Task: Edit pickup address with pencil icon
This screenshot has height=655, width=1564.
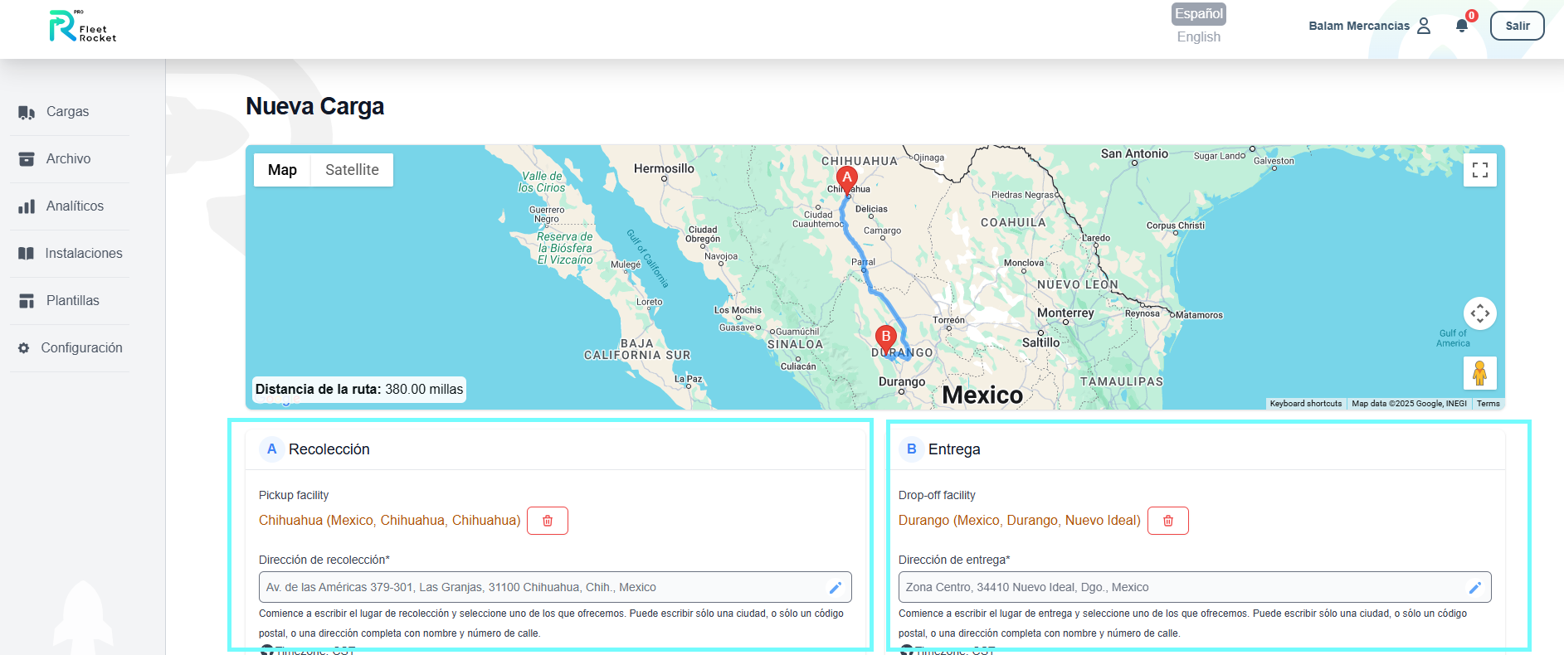Action: 836,587
